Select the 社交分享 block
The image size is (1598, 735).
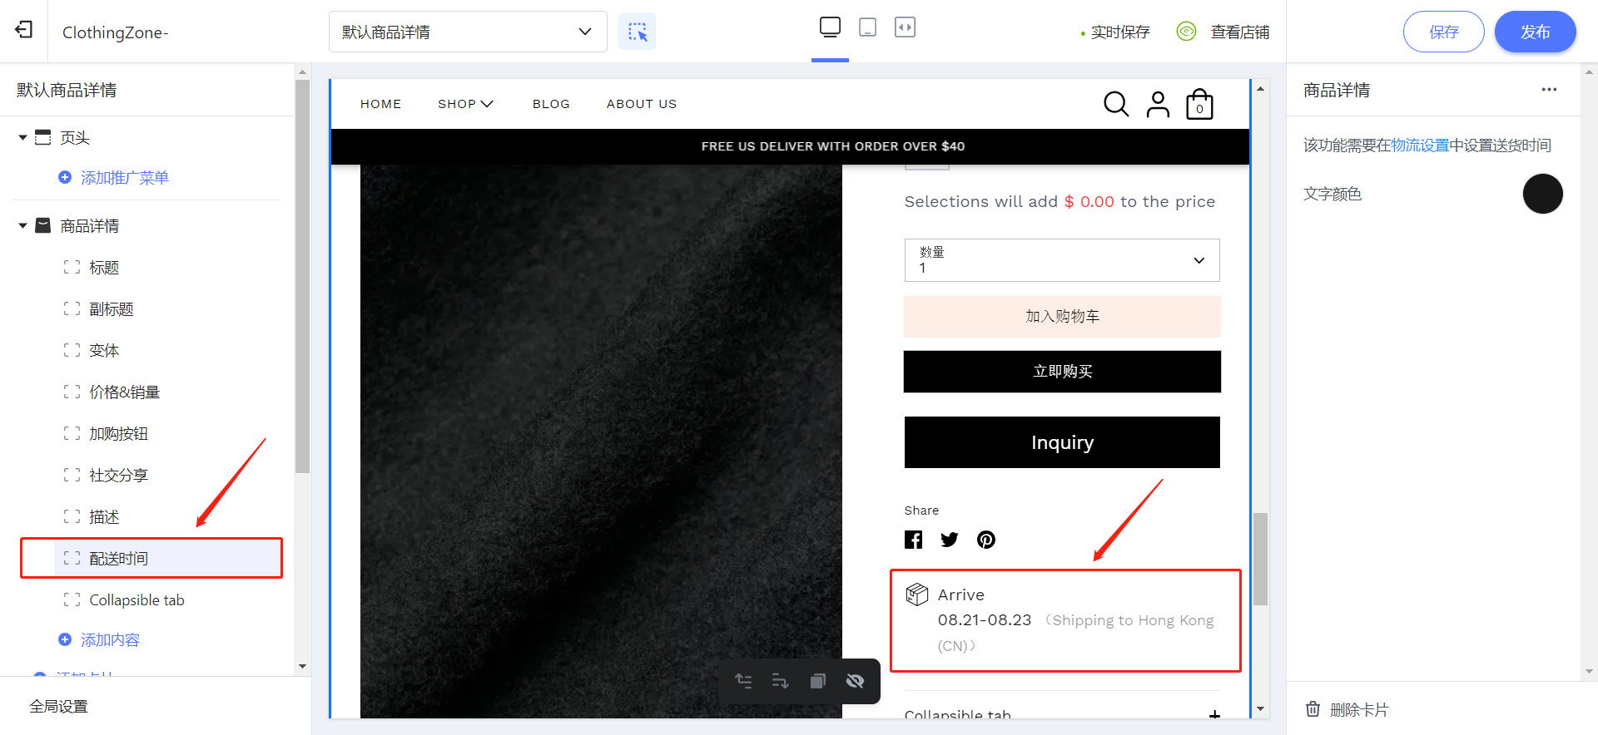click(x=118, y=475)
